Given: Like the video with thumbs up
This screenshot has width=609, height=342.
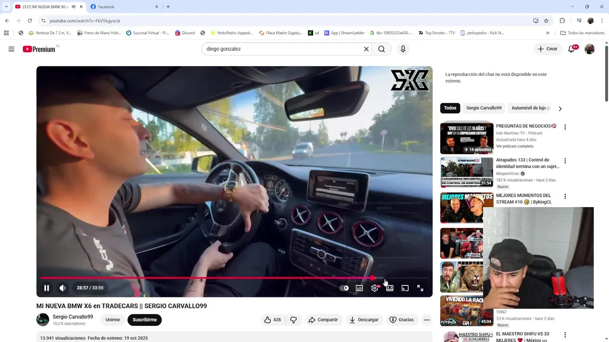Looking at the screenshot, I should point(273,320).
